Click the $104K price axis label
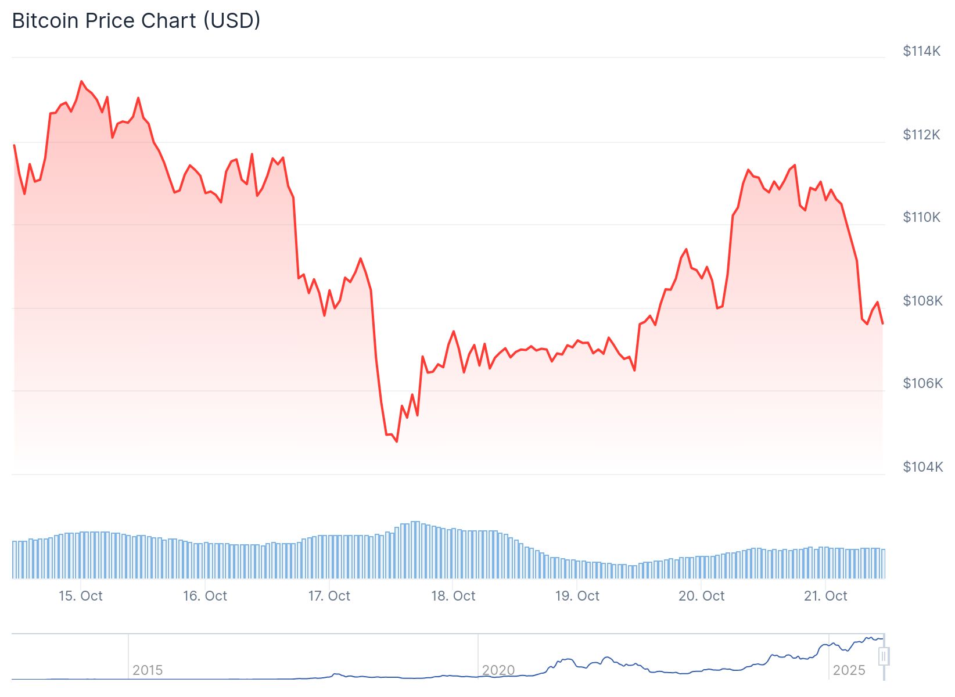Image resolution: width=955 pixels, height=697 pixels. coord(922,467)
